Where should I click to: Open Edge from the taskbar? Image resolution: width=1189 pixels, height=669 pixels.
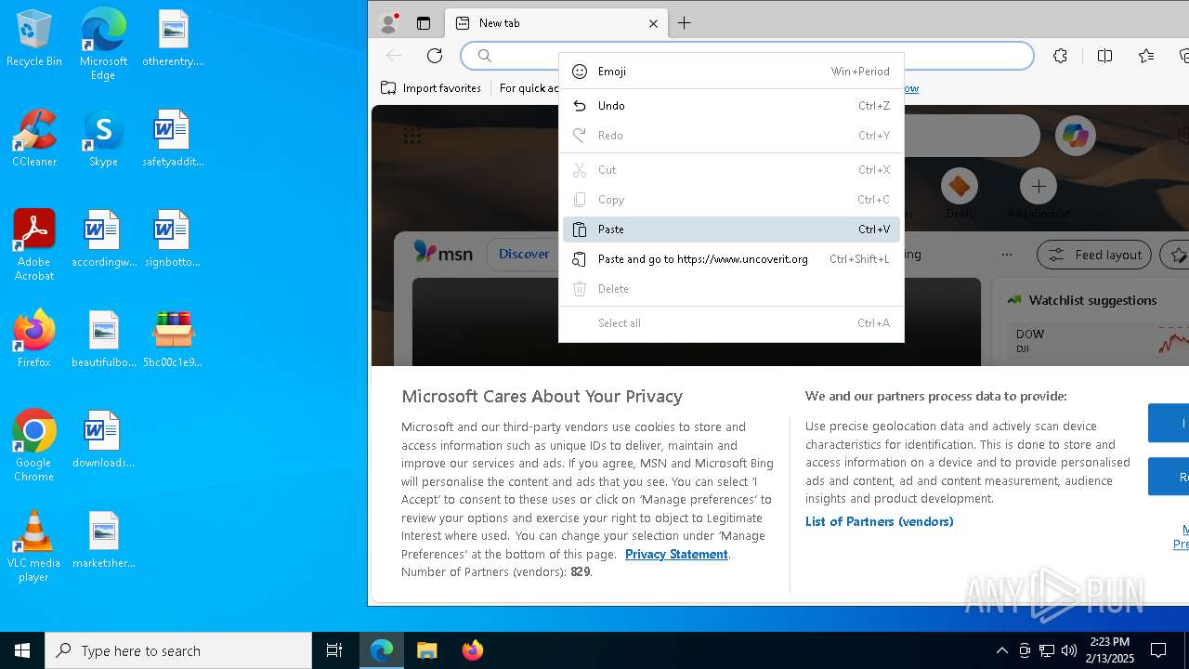pos(382,650)
